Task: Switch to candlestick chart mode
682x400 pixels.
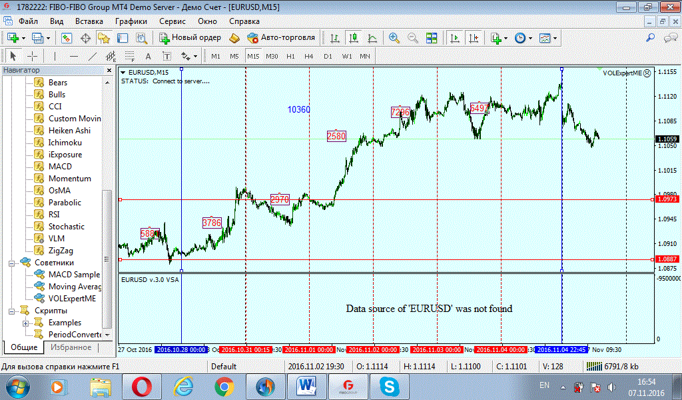Action: tap(354, 38)
